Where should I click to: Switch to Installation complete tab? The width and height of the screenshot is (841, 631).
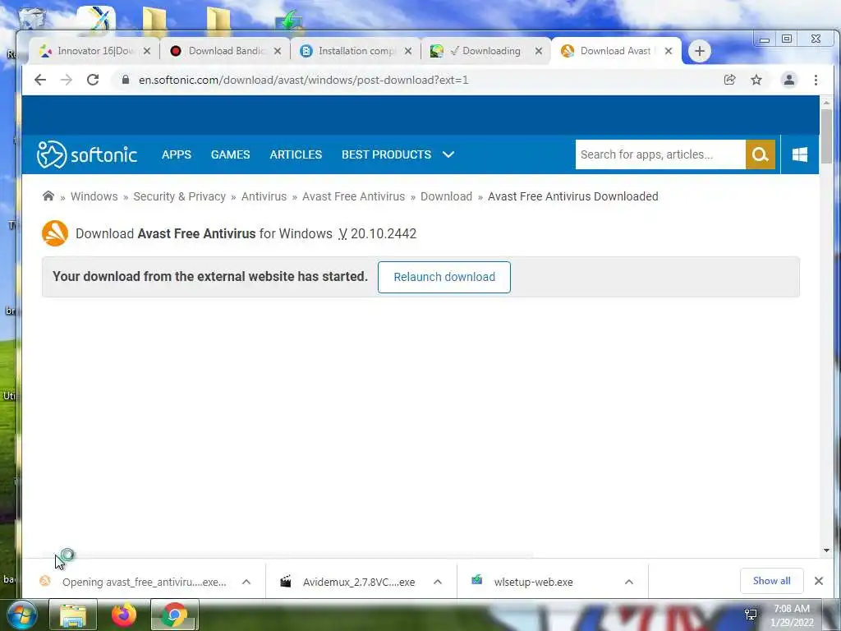(356, 51)
